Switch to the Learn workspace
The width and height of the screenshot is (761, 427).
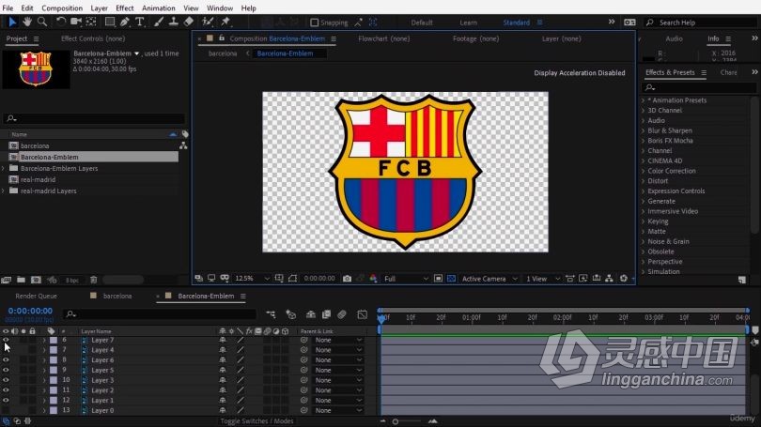pos(469,23)
